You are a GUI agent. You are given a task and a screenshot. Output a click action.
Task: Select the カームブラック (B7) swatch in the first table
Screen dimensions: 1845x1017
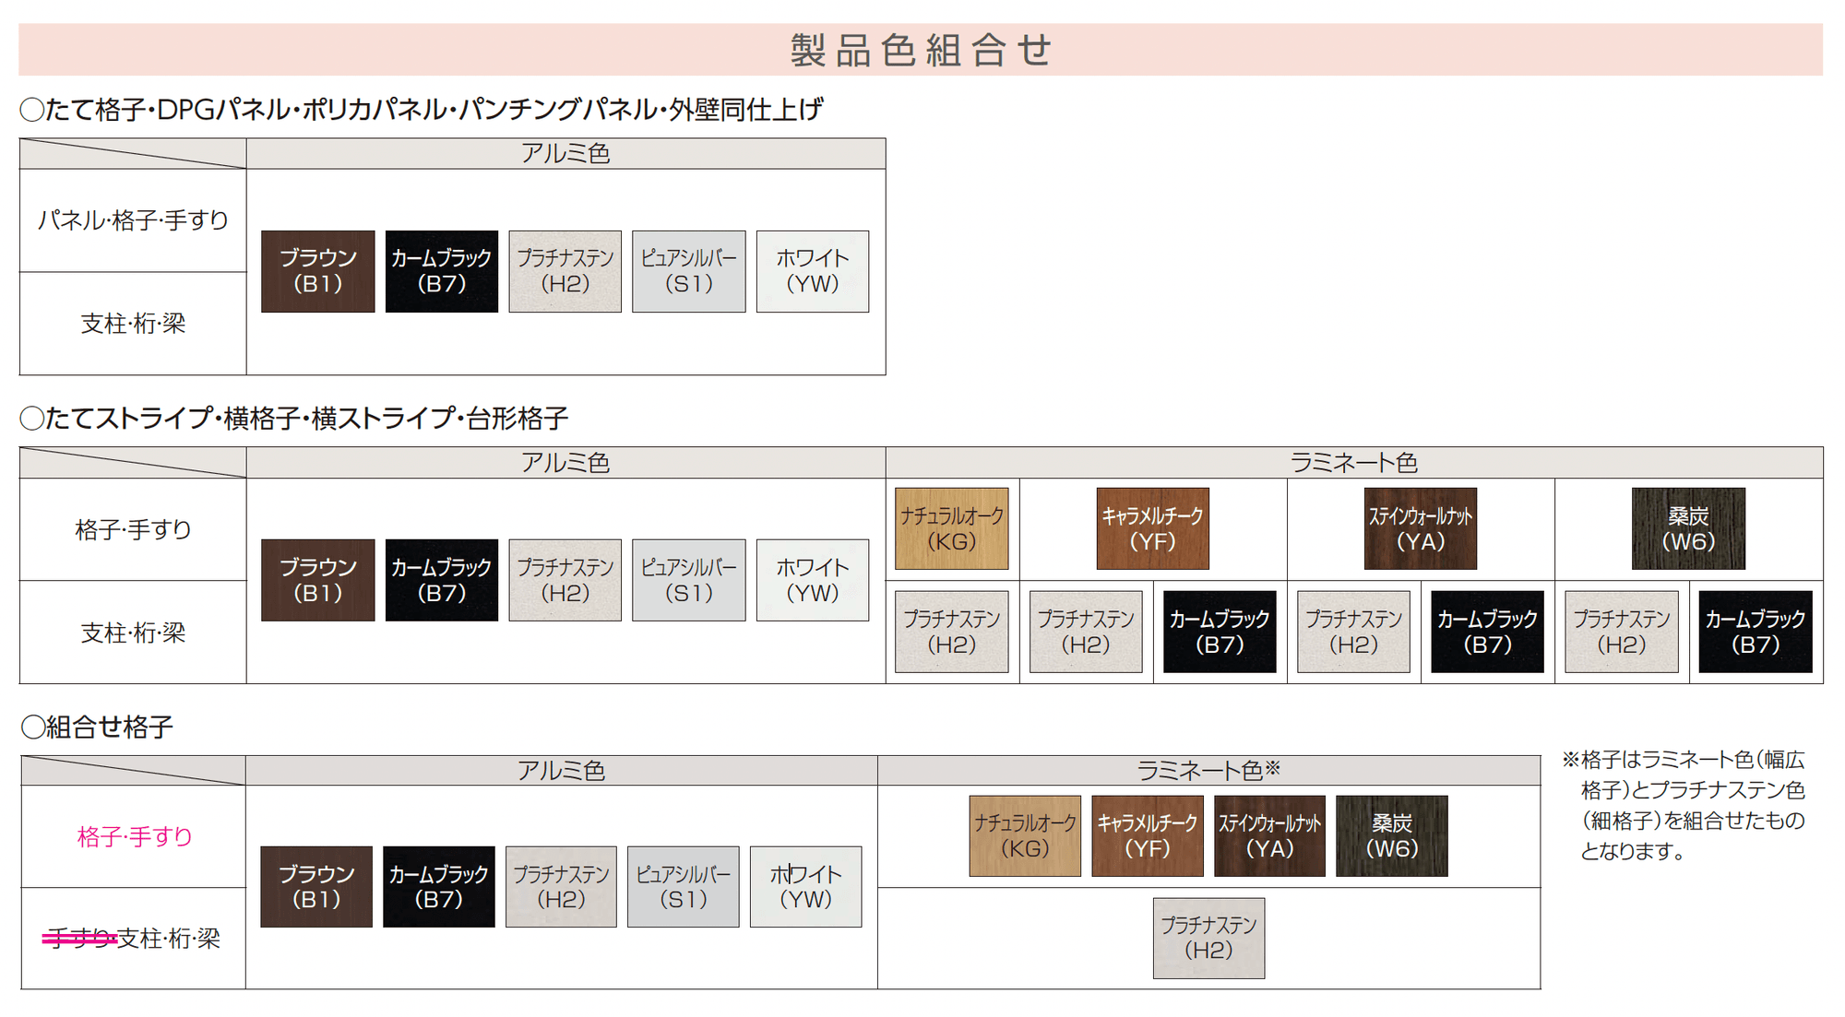[x=442, y=270]
